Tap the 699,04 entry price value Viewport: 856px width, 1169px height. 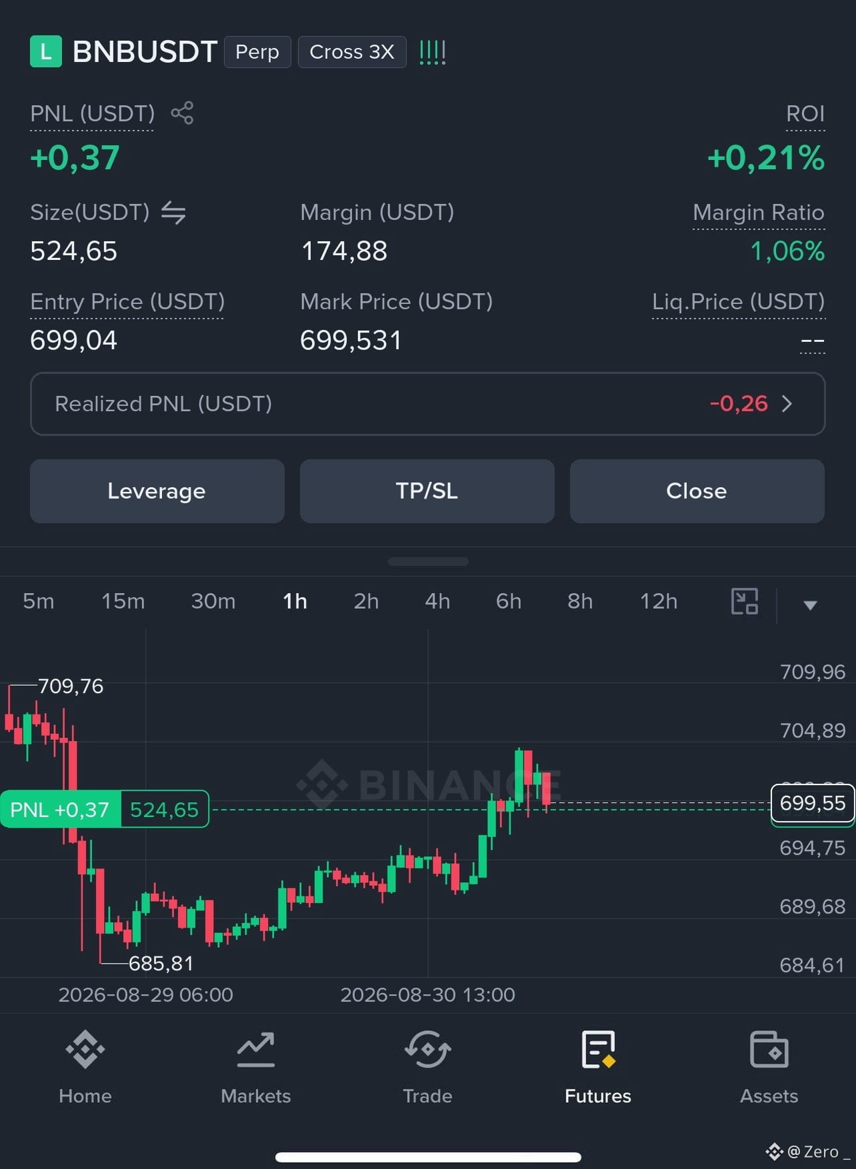click(x=73, y=341)
